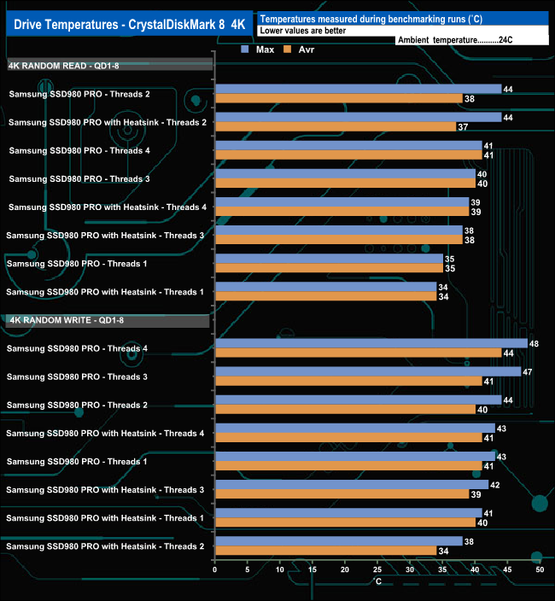Click random write row label 'Samsung SSD980 PRO - Threads 4'
This screenshot has height=601, width=555.
pyautogui.click(x=77, y=348)
